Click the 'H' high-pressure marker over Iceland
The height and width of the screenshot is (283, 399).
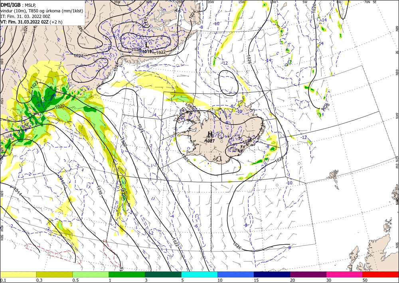pos(210,134)
